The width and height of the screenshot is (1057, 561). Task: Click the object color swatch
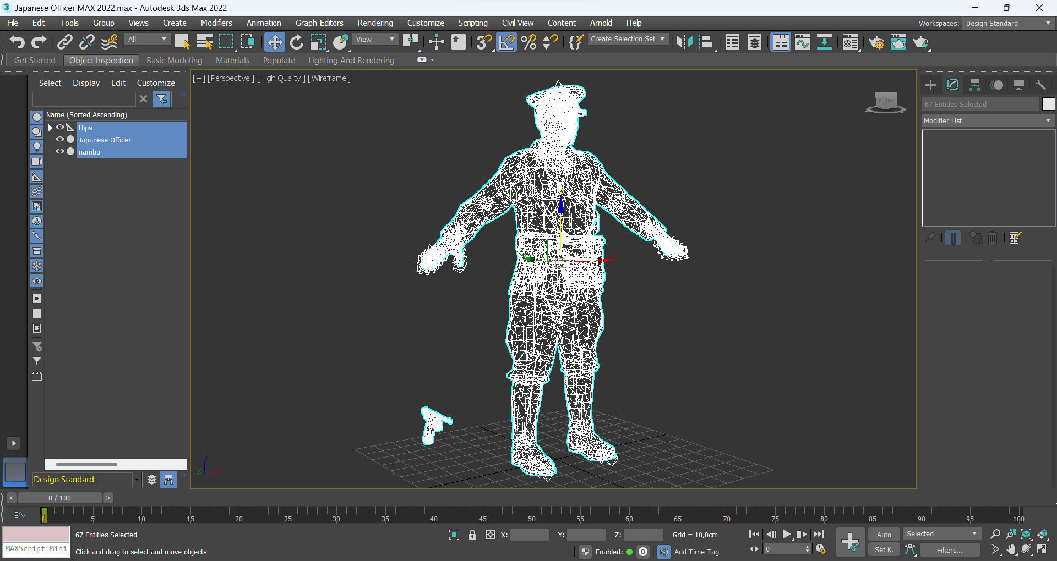[1048, 104]
